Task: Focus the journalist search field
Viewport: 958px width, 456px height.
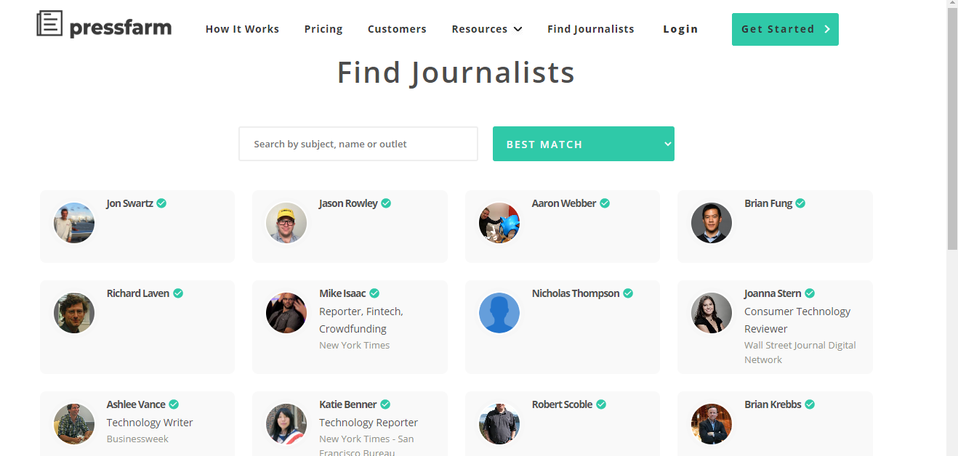Action: (x=358, y=144)
